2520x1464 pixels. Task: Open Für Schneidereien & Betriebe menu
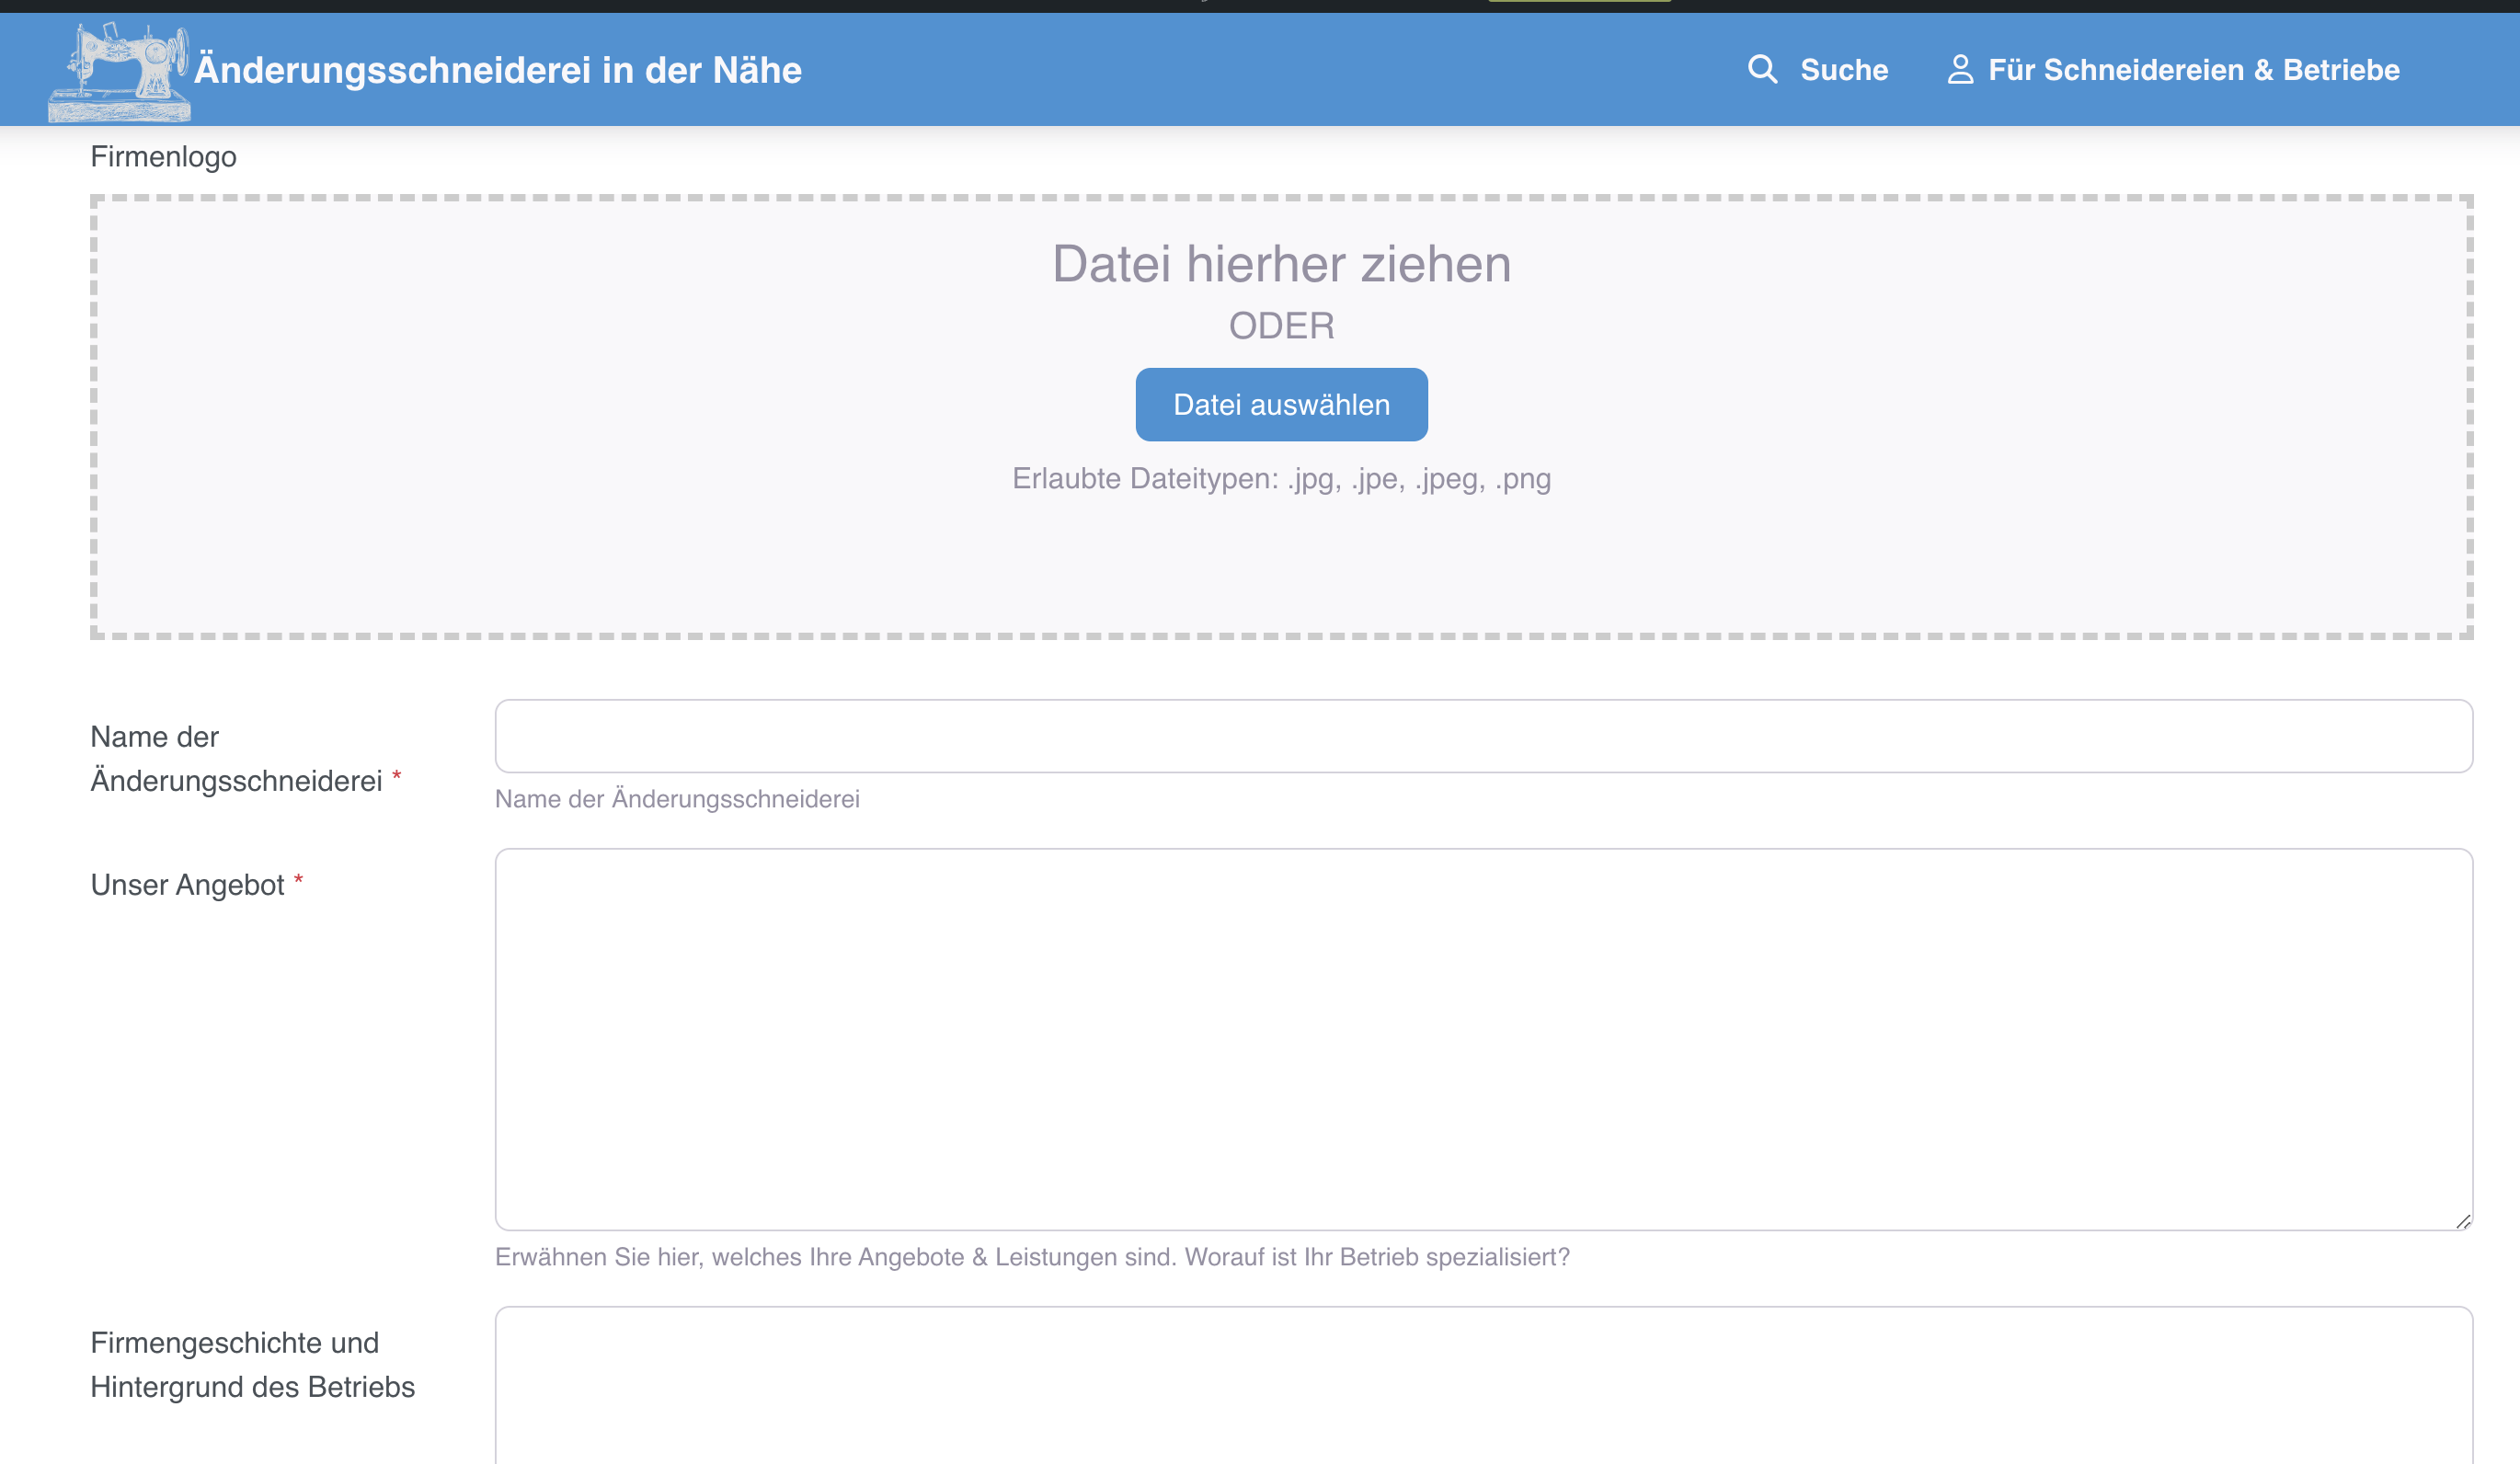pyautogui.click(x=2173, y=69)
